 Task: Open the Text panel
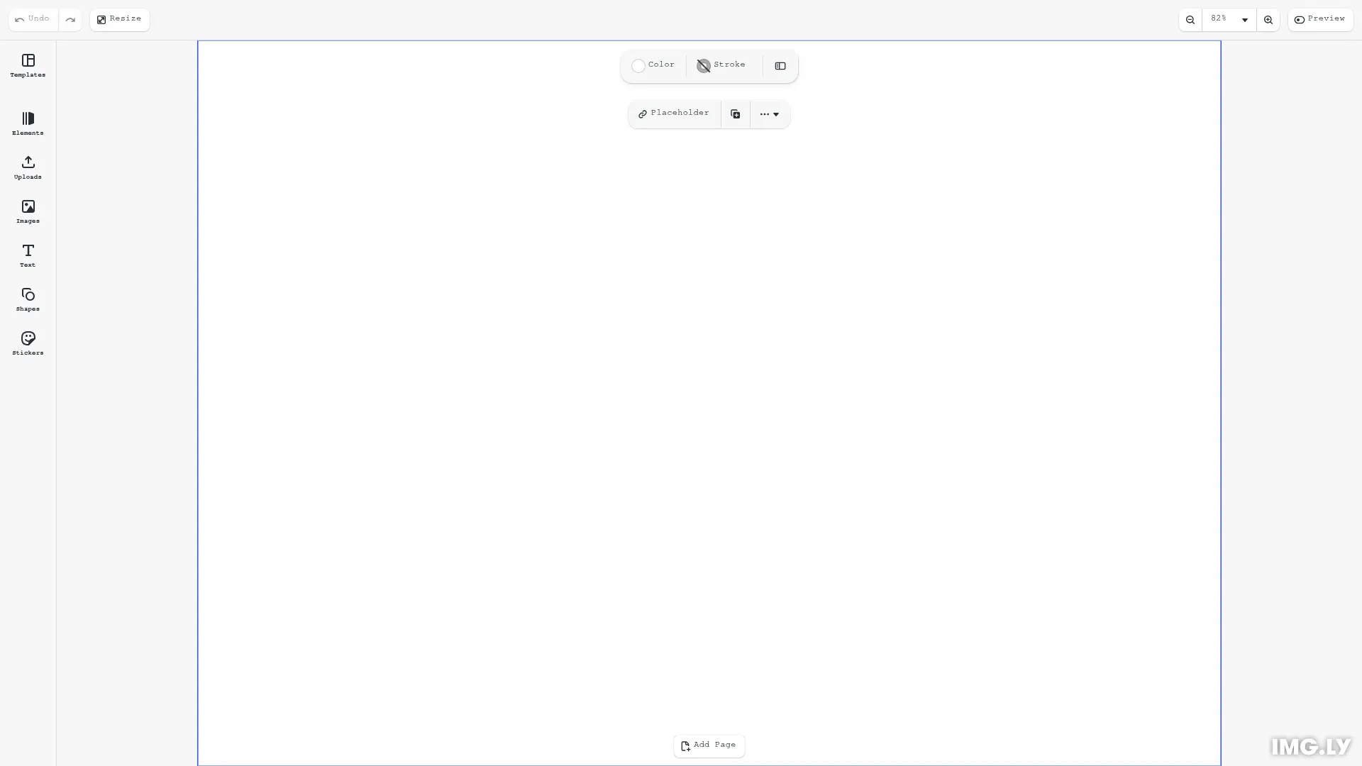tap(27, 255)
